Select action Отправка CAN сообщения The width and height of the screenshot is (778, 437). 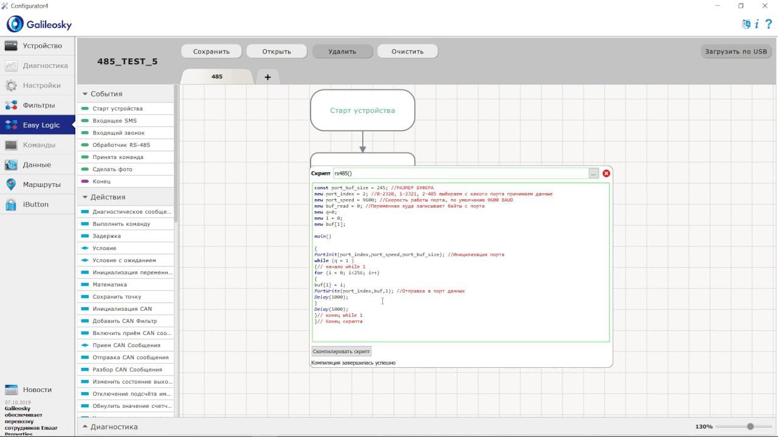pos(125,357)
